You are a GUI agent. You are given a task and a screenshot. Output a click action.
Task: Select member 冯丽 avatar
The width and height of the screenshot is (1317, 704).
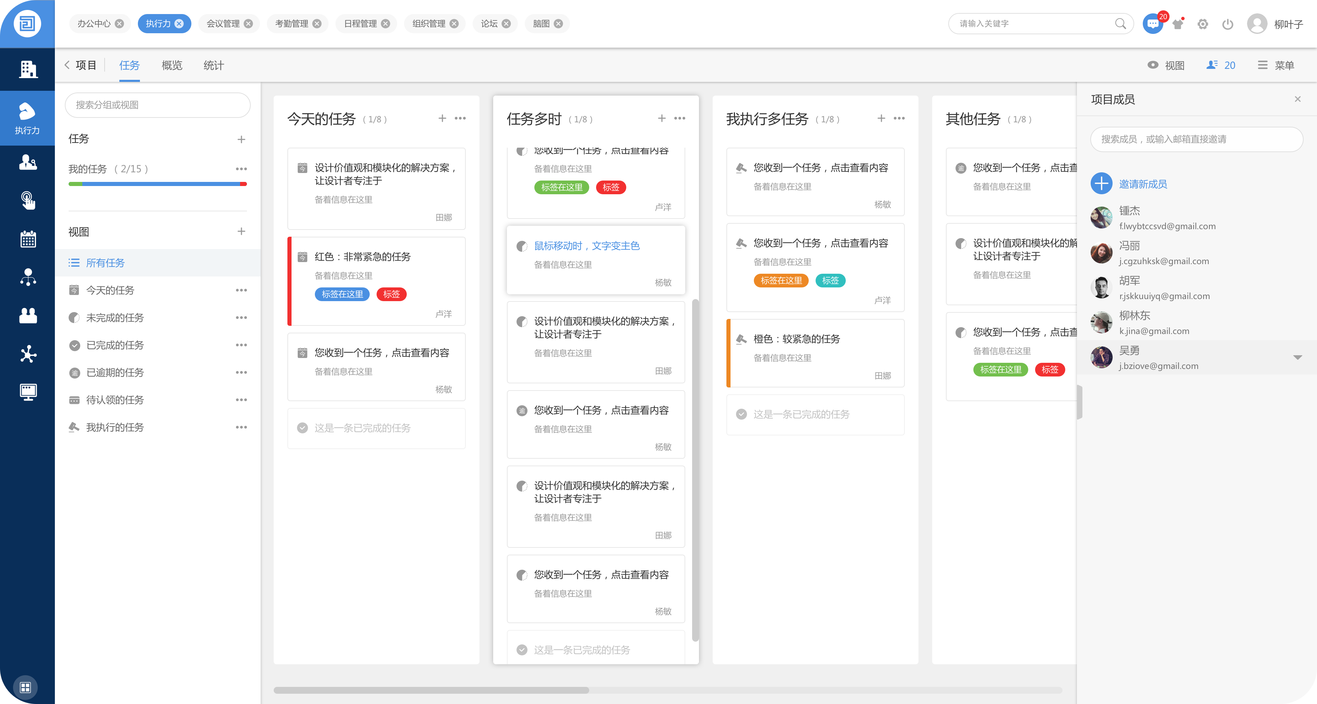tap(1101, 253)
